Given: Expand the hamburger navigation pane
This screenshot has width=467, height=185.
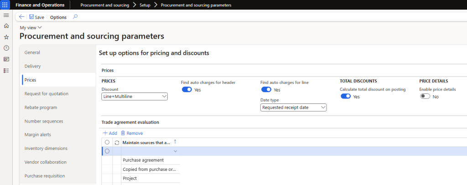Looking at the screenshot, I should pyautogui.click(x=6, y=15).
